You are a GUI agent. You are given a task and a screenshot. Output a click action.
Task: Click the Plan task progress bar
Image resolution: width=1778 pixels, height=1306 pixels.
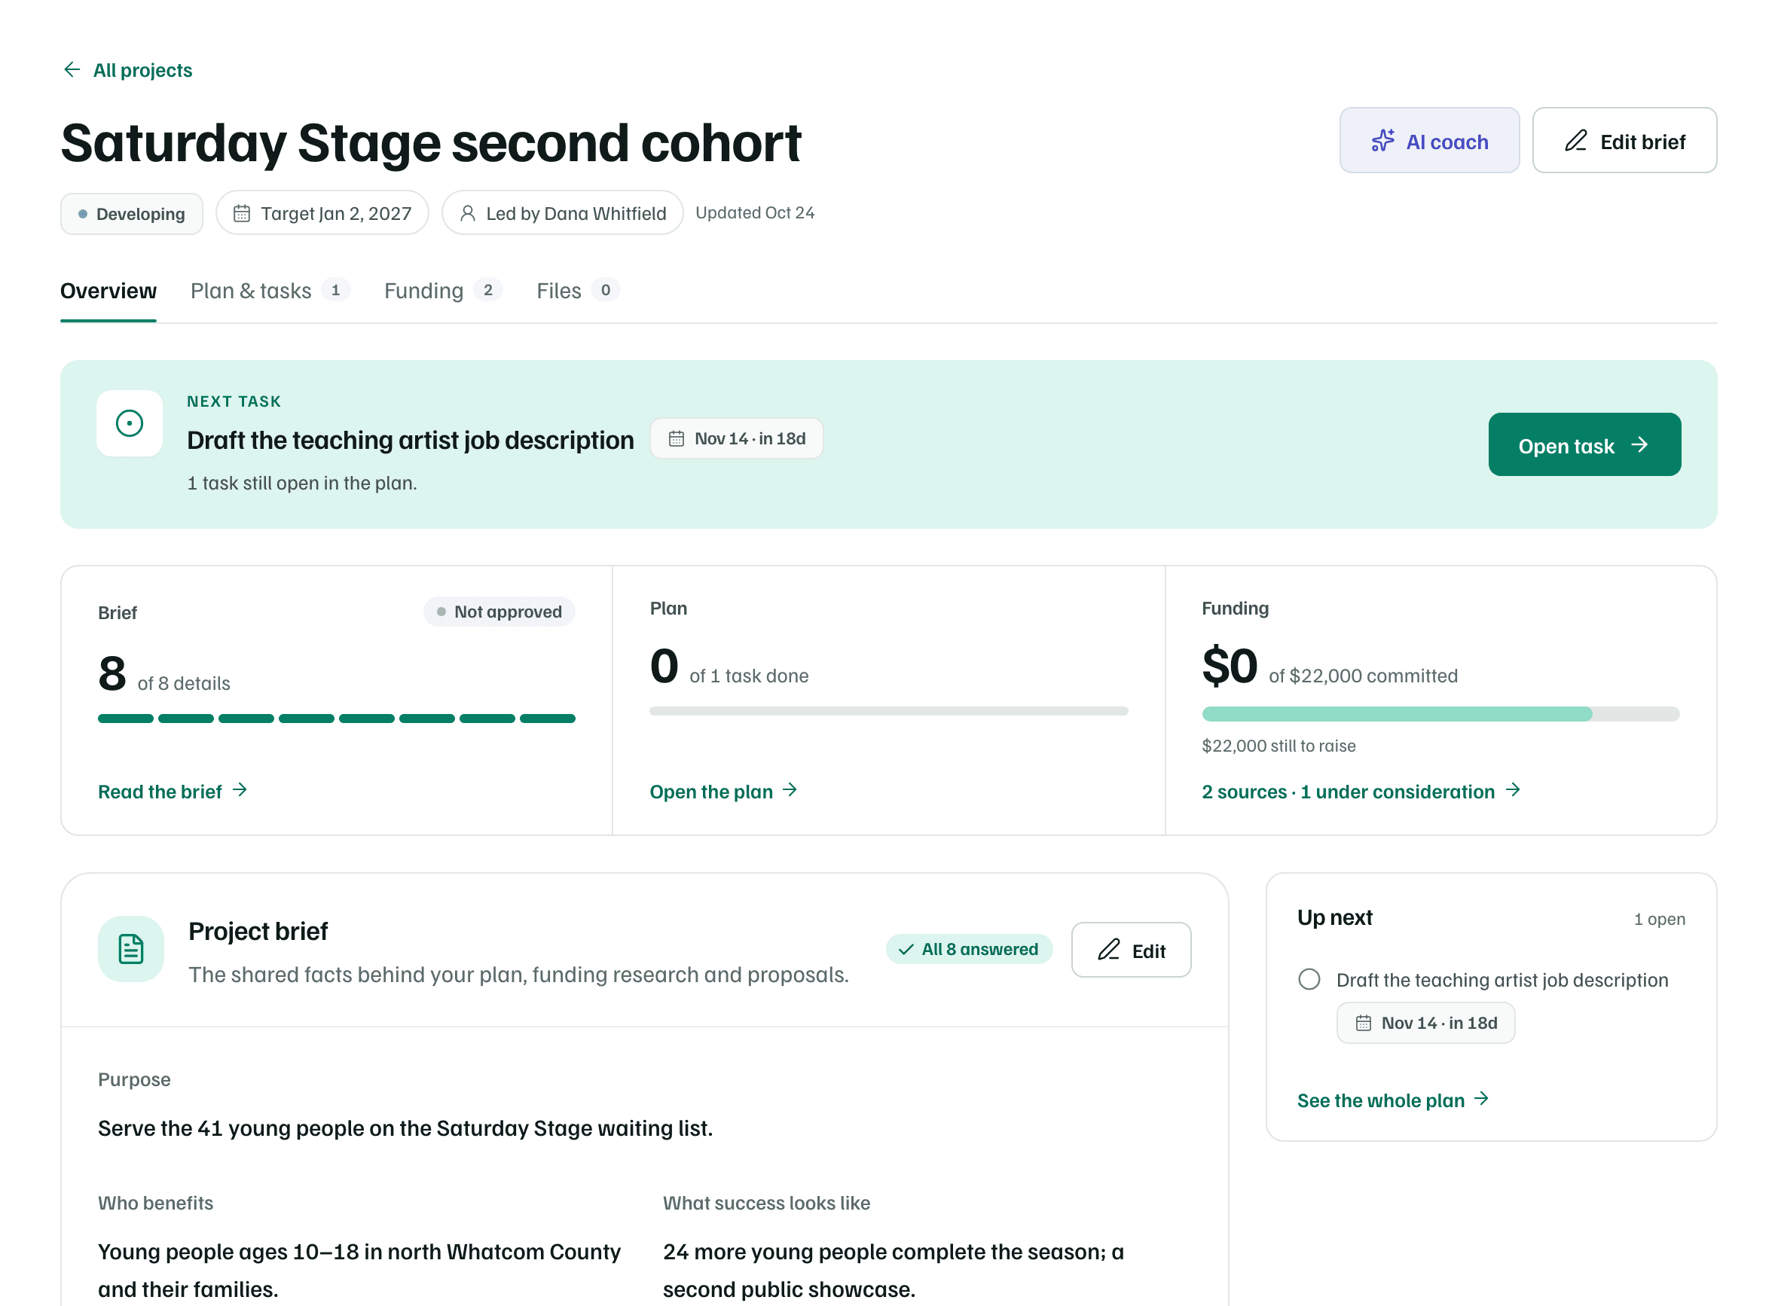(x=888, y=712)
